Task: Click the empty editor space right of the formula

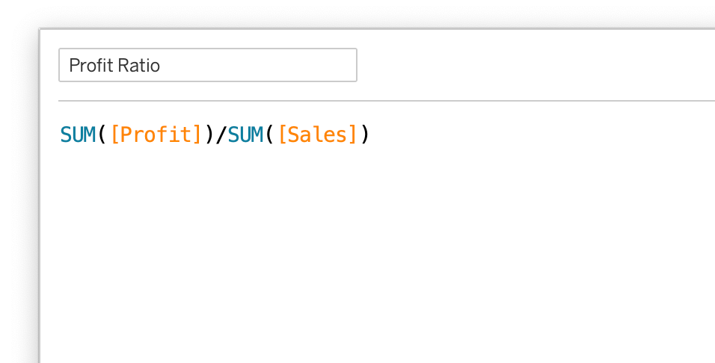Action: [538, 135]
